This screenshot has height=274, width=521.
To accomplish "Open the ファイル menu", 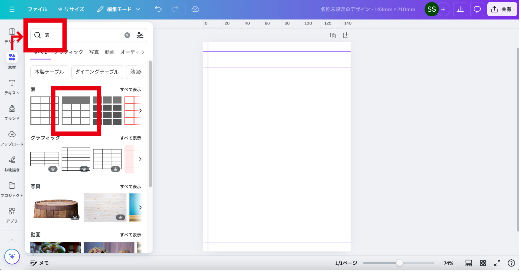I will coord(37,9).
